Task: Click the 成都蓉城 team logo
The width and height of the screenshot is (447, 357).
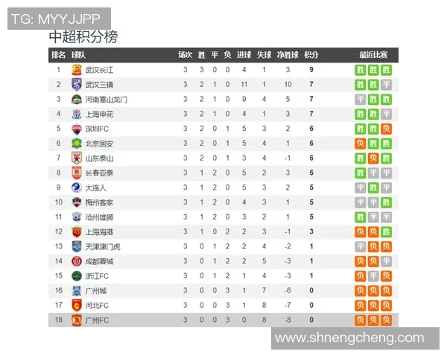Action: (76, 261)
